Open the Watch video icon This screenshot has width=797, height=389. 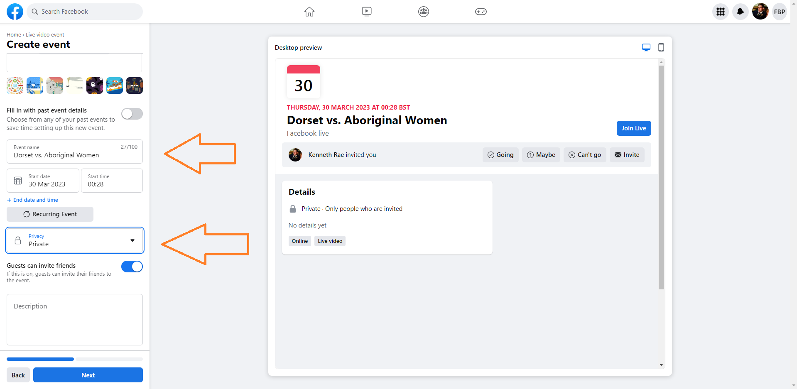tap(366, 12)
